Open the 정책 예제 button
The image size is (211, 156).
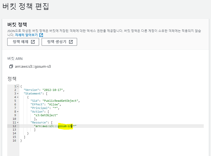click(23, 42)
